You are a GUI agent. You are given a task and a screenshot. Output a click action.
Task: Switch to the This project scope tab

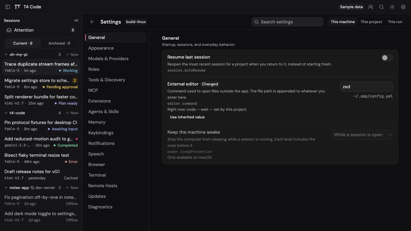pos(371,22)
